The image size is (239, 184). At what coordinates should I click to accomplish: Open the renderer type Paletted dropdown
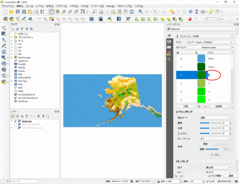tap(205, 36)
